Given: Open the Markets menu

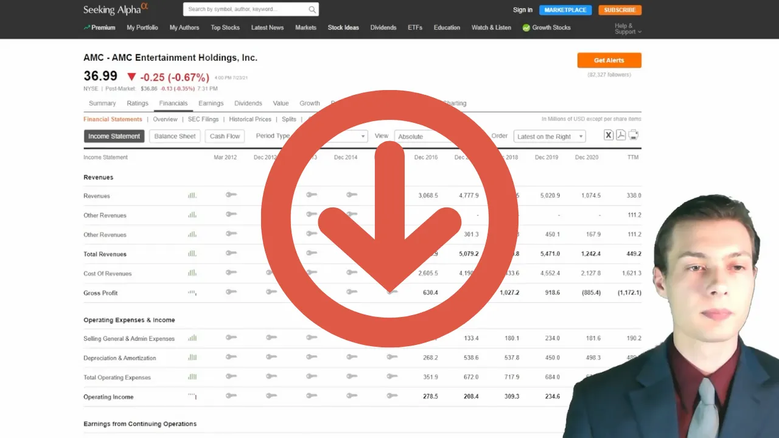Looking at the screenshot, I should coord(306,27).
